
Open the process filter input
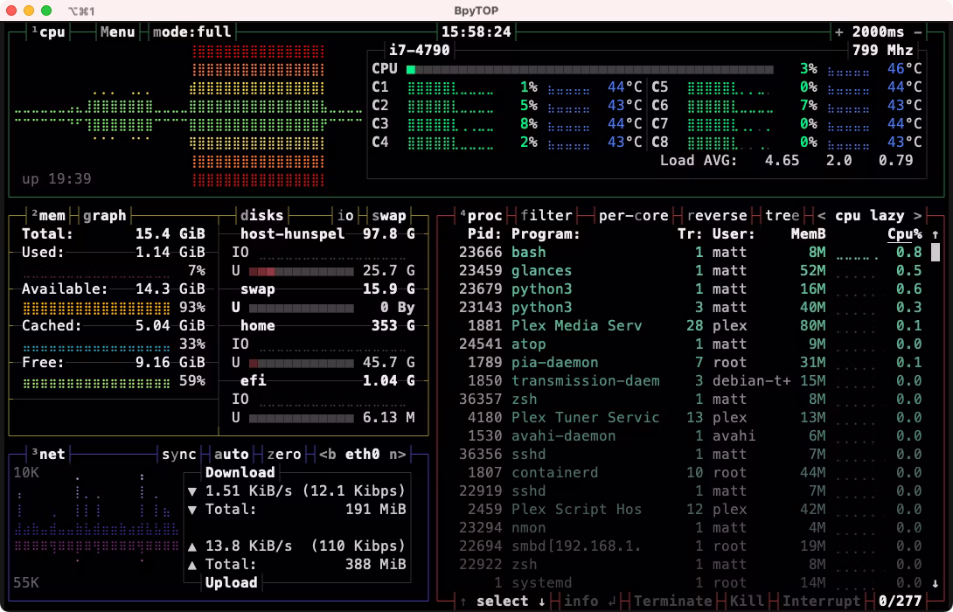point(546,215)
